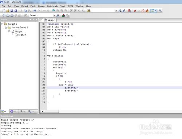Image resolution: width=182 pixels, height=139 pixels.
Task: Open the File menu
Action: click(x=3, y=6)
